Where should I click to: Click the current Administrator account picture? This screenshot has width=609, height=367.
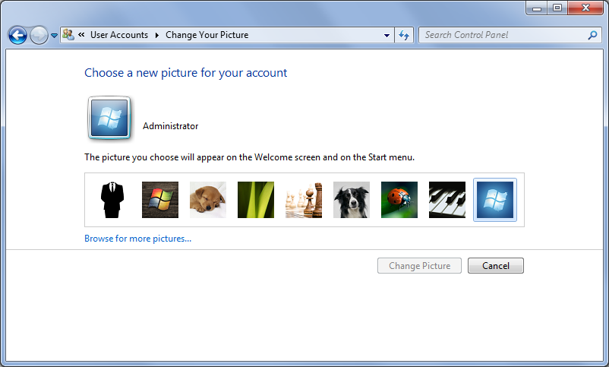point(109,118)
